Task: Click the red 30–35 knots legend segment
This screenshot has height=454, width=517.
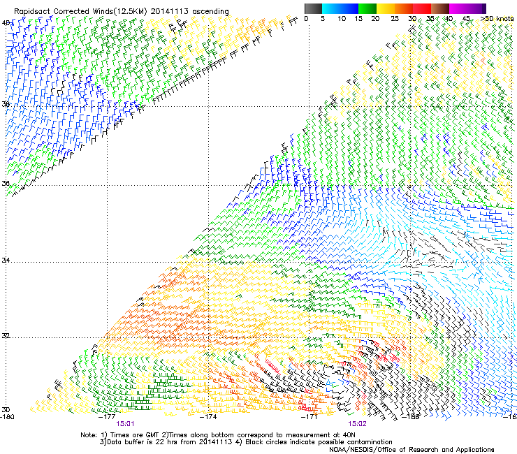Action: 422,8
